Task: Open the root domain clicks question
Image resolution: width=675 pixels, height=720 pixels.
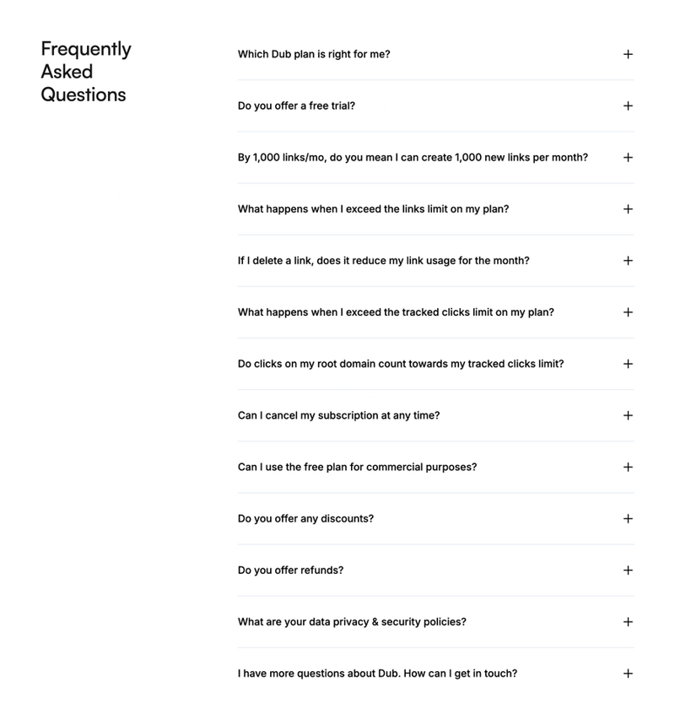Action: tap(436, 364)
